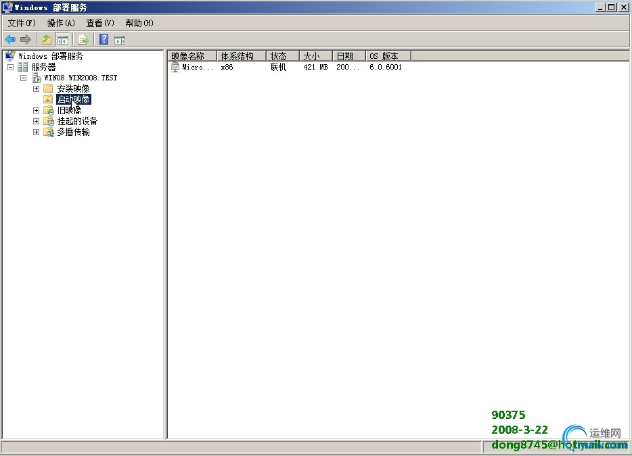Select the 挂起的设备 tree item

(77, 121)
